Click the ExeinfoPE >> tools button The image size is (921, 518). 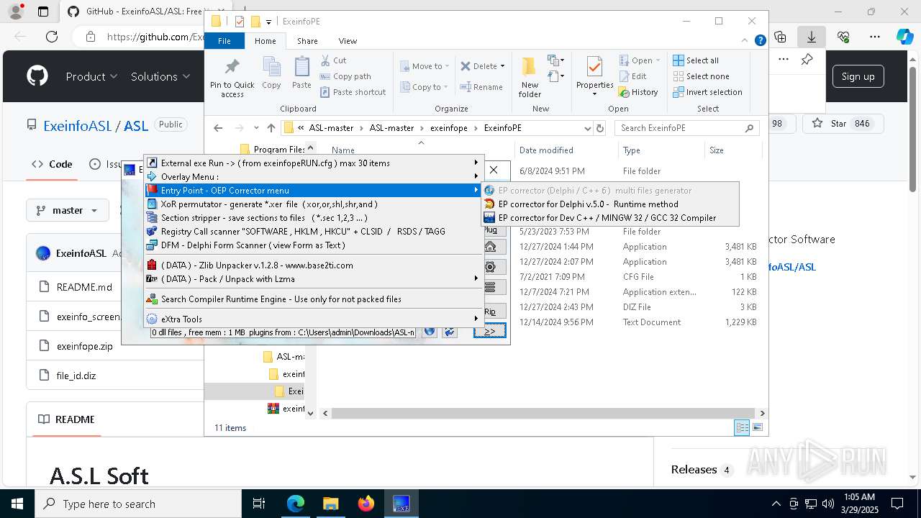(490, 331)
